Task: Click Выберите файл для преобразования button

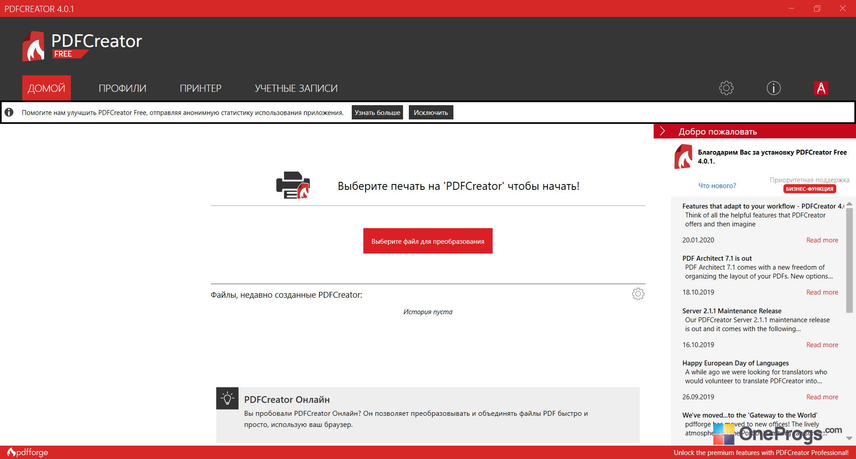Action: (x=428, y=241)
